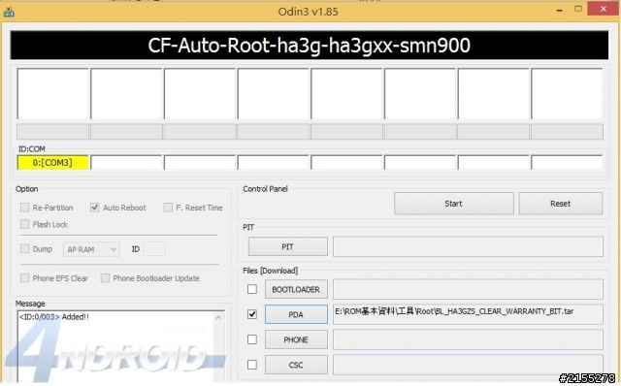This screenshot has height=386, width=621.
Task: Toggle the F. Reset Time checkbox
Action: point(168,208)
